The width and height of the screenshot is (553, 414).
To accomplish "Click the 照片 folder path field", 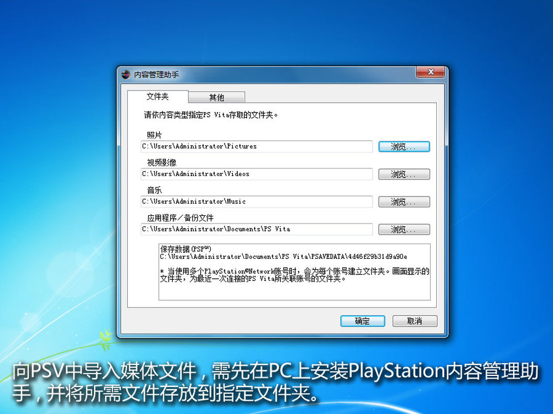I will point(257,146).
